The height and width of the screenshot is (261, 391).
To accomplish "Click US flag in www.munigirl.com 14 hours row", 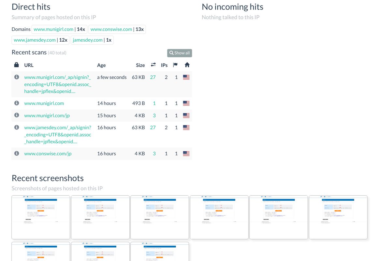I will [186, 103].
